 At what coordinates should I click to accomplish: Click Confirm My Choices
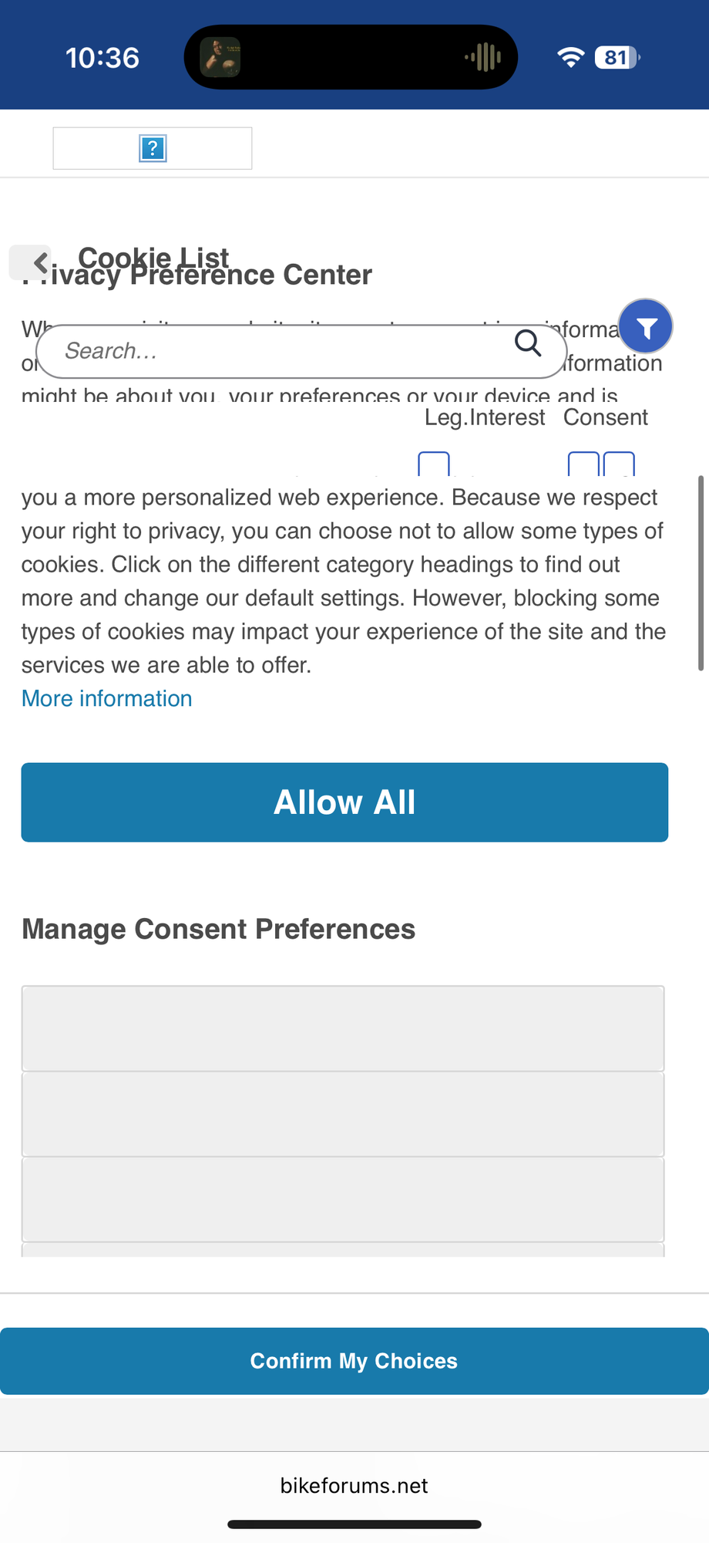point(354,1361)
